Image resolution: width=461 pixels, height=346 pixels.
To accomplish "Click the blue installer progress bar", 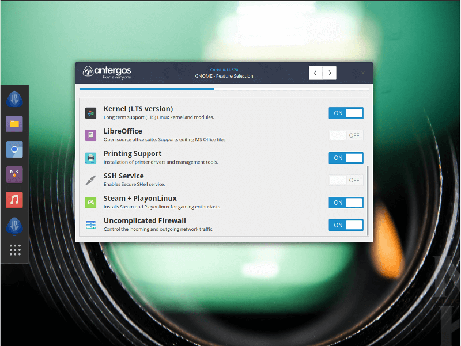I will tap(146, 90).
